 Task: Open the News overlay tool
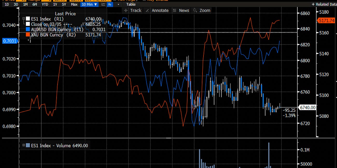click(181, 10)
